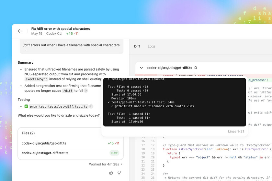Click the execFileSync inline code

click(x=36, y=79)
